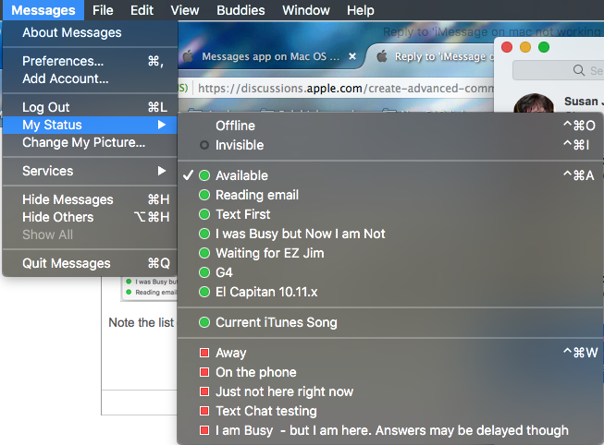Select "Text Chat testing" status label
Viewport: 604px width, 445px height.
coord(266,411)
